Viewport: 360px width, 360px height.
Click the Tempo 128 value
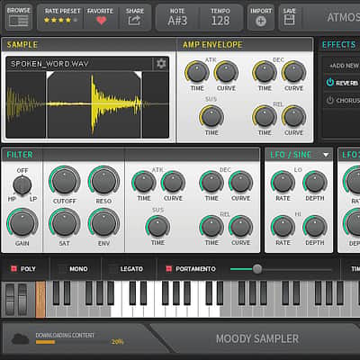point(220,21)
